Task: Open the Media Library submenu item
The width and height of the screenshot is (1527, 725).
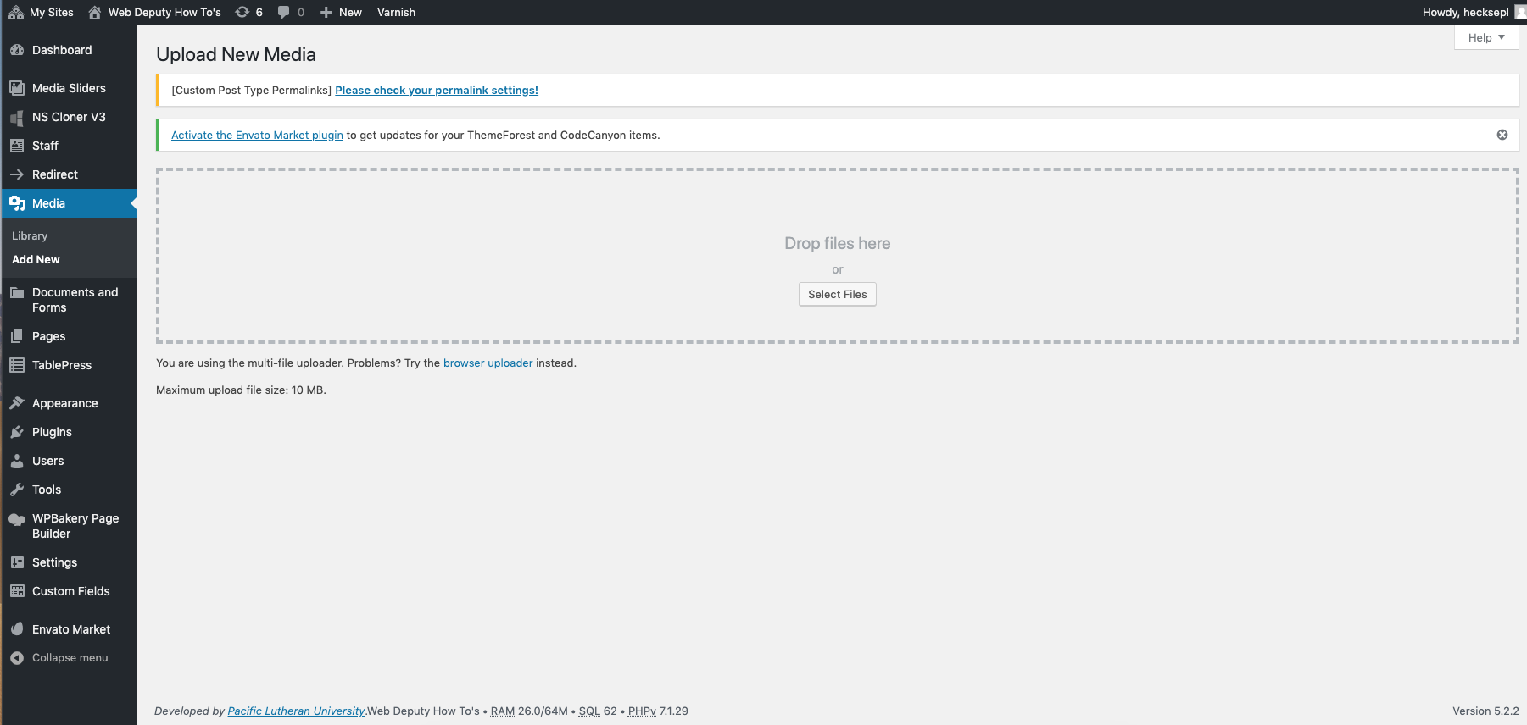Action: [x=30, y=236]
